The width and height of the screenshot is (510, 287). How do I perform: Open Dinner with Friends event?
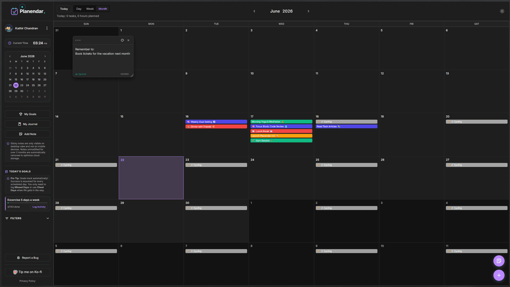click(216, 126)
